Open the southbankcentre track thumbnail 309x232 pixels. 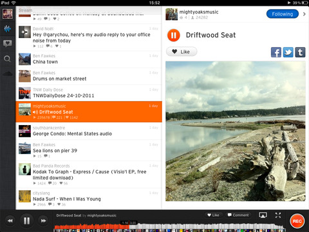[x=24, y=131]
